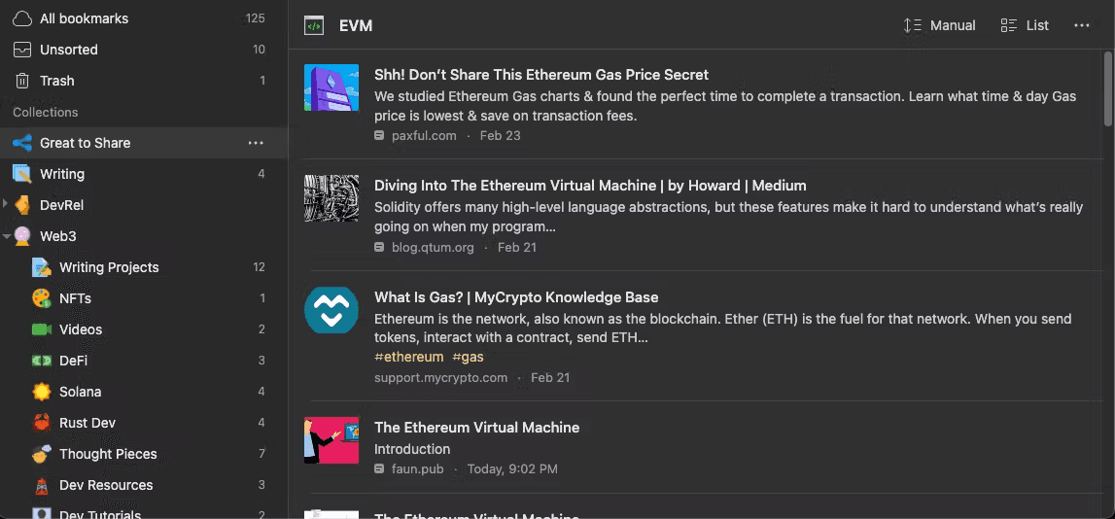Click the Solana sun icon
Image resolution: width=1115 pixels, height=519 pixels.
pyautogui.click(x=41, y=392)
